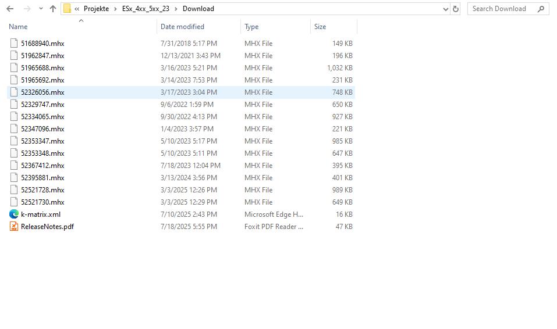Select file name 52329747.mhx
The height and width of the screenshot is (329, 557).
42,105
